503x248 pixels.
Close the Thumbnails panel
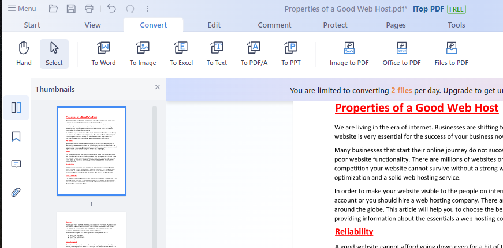click(x=158, y=87)
